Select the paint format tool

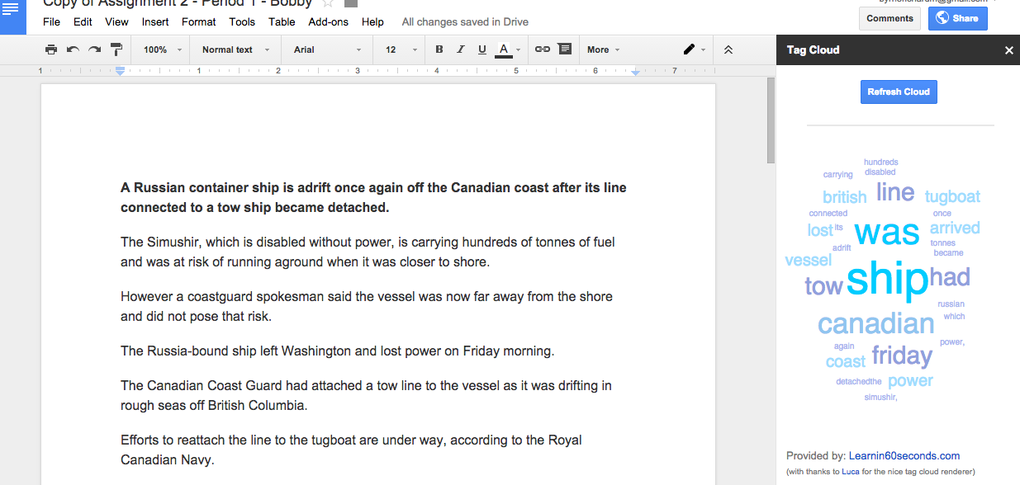[116, 49]
